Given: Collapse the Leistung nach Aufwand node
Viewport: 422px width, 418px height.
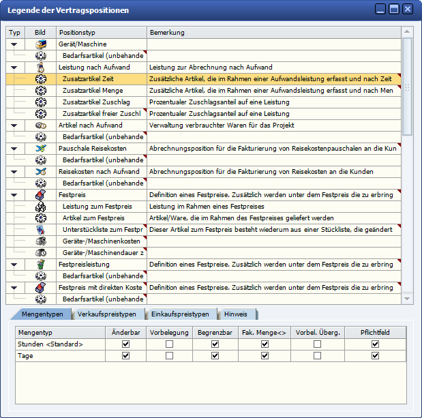Looking at the screenshot, I should (x=14, y=68).
